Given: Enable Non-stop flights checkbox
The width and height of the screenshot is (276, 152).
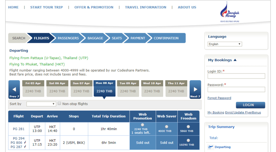Looking at the screenshot, I should point(59,104).
